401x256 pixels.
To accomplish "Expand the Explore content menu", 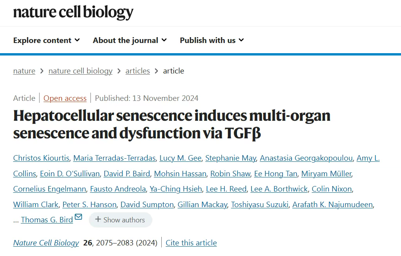I will click(46, 40).
